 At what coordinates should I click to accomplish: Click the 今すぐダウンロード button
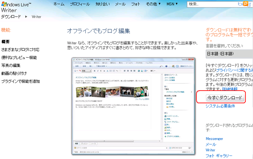(x=225, y=98)
